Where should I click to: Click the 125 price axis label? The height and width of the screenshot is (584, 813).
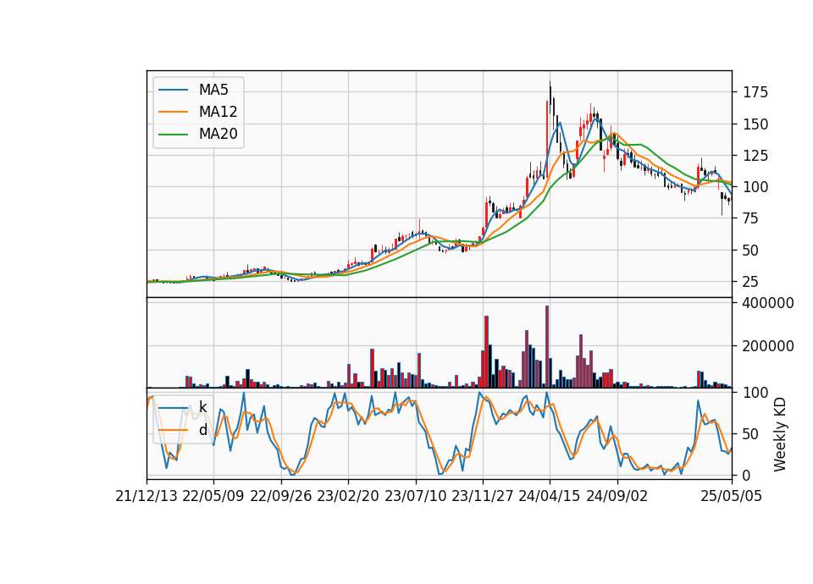[x=755, y=156]
